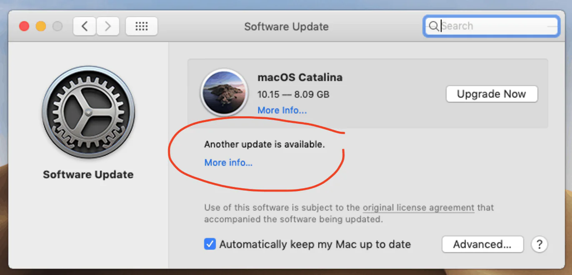Click the Back navigation arrow
The width and height of the screenshot is (572, 275).
pyautogui.click(x=85, y=27)
